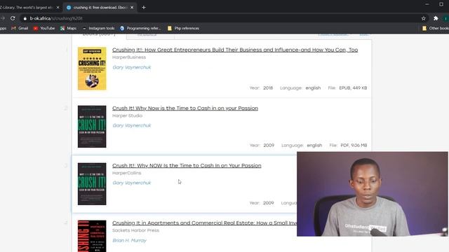Open Crushing It in Apartments title link

tap(204, 223)
